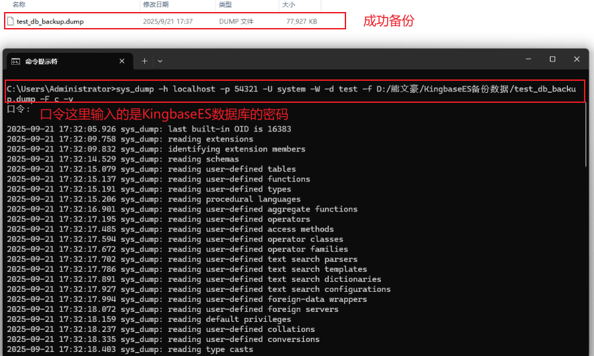Click the 'reading procedural languages' line

click(154, 199)
